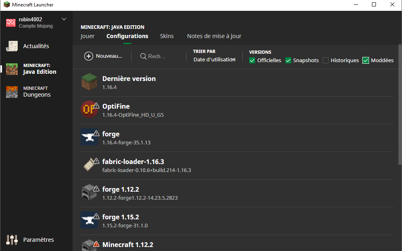This screenshot has width=402, height=251.
Task: Click the Paramètres sliders icon
Action: 12,240
